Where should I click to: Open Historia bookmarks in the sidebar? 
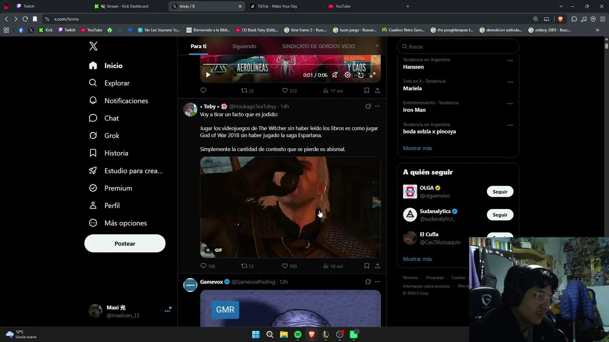point(108,153)
